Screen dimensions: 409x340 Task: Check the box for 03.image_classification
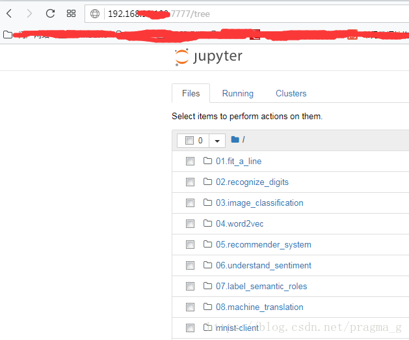(190, 203)
